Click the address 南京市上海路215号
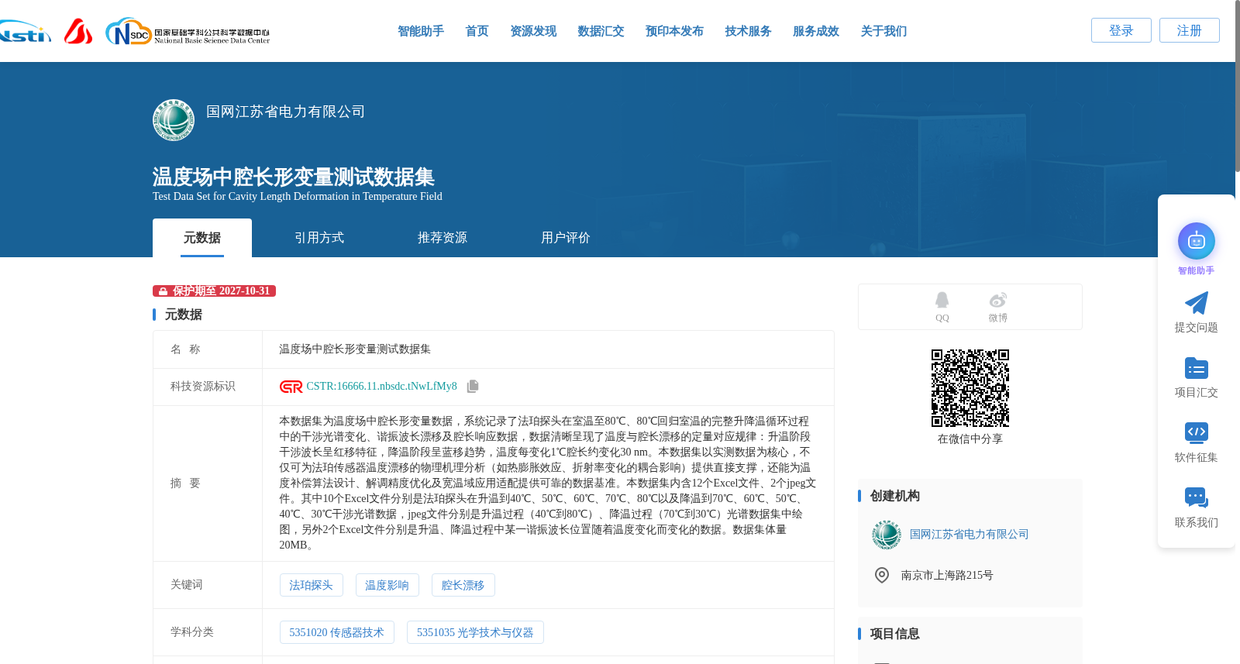The width and height of the screenshot is (1240, 664). pos(947,575)
